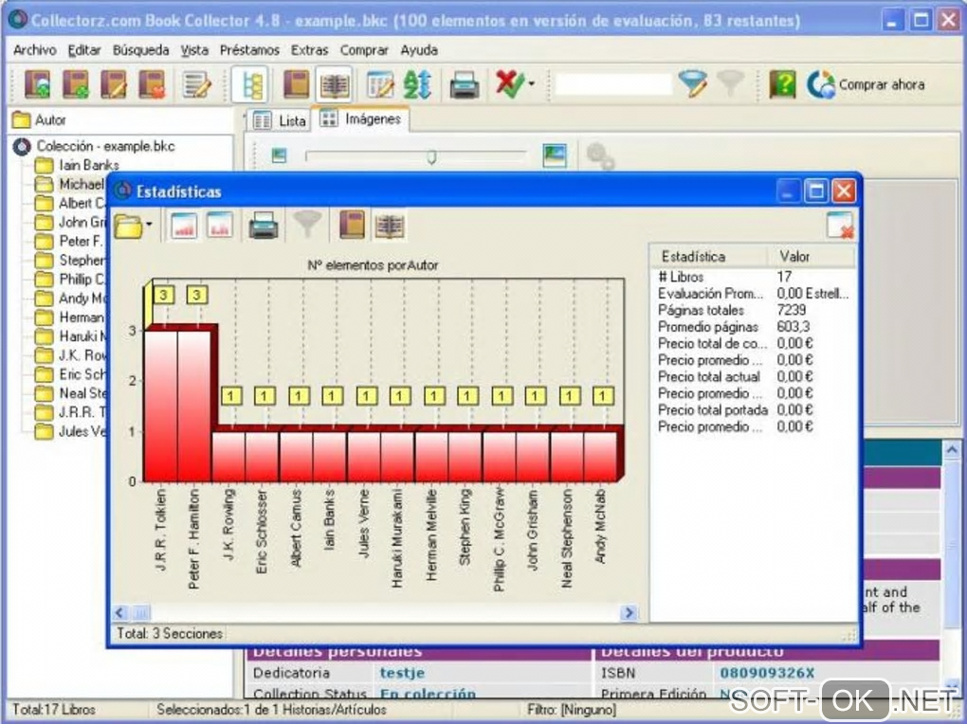Click the add book automatically icon
Screen dimensions: 967x724
[x=37, y=84]
